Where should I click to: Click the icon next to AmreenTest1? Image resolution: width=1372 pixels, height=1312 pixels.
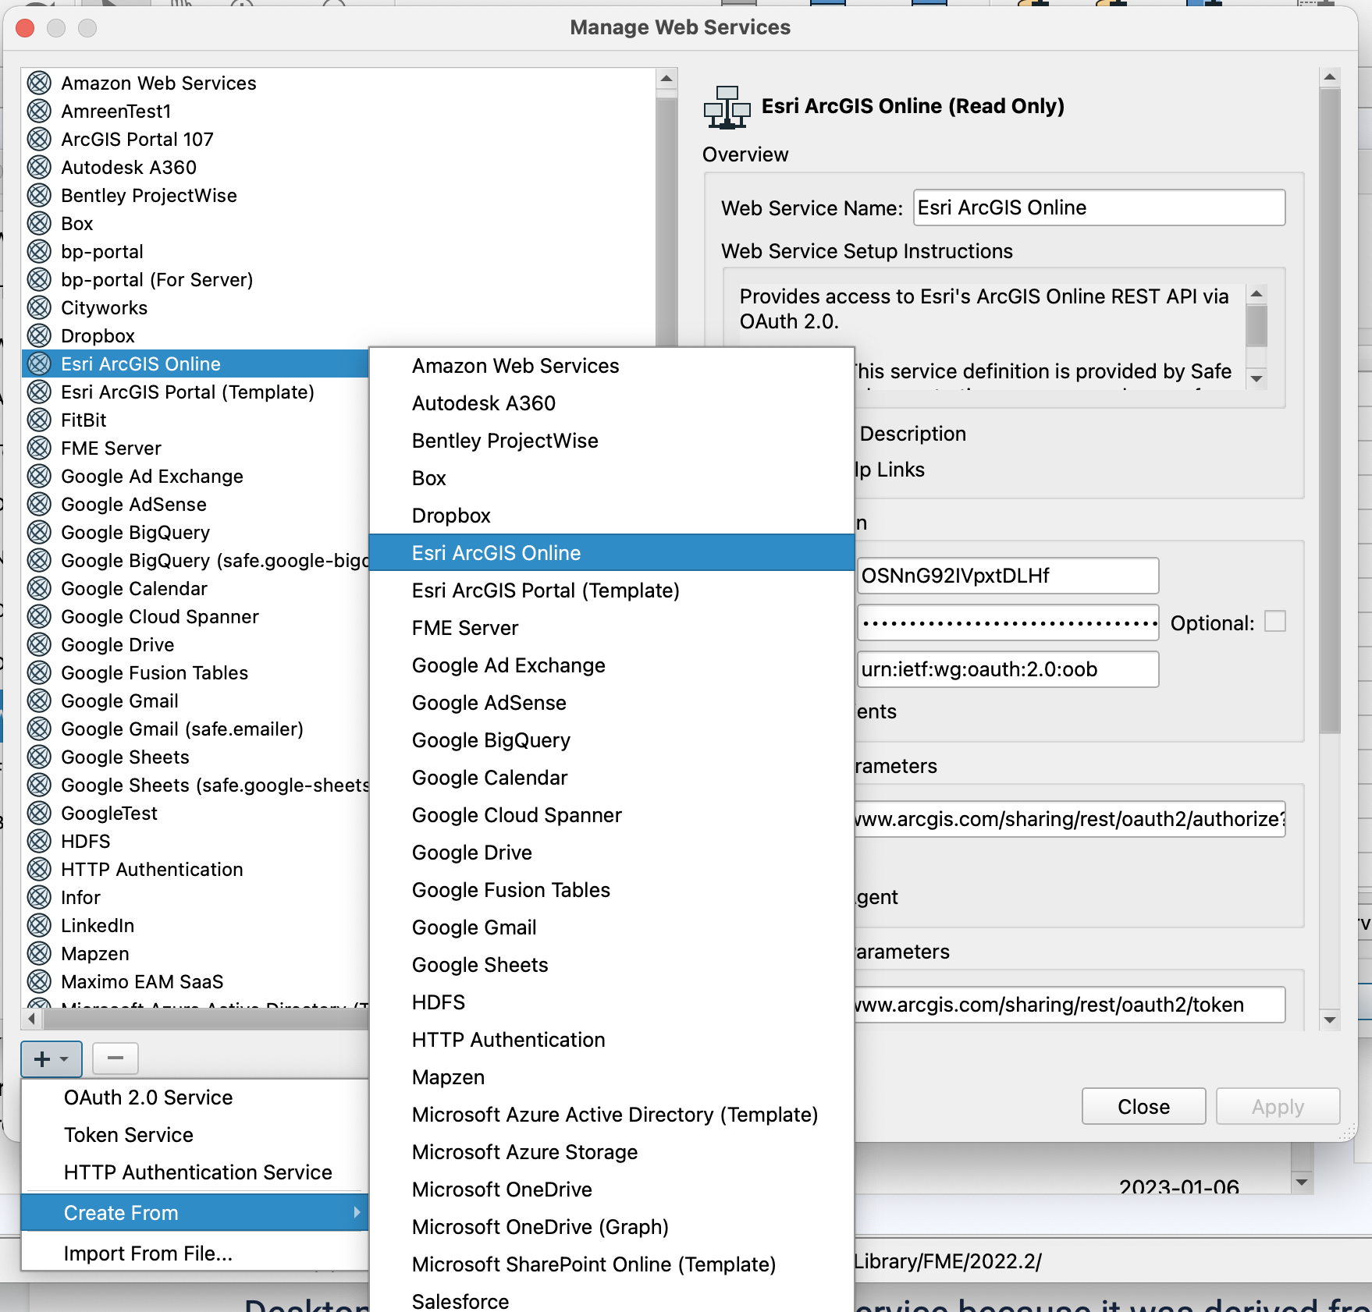pyautogui.click(x=39, y=111)
